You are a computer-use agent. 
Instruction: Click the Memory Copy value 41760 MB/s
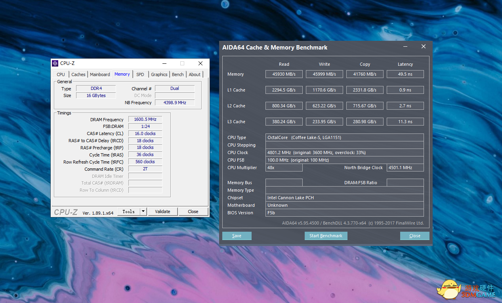point(365,74)
